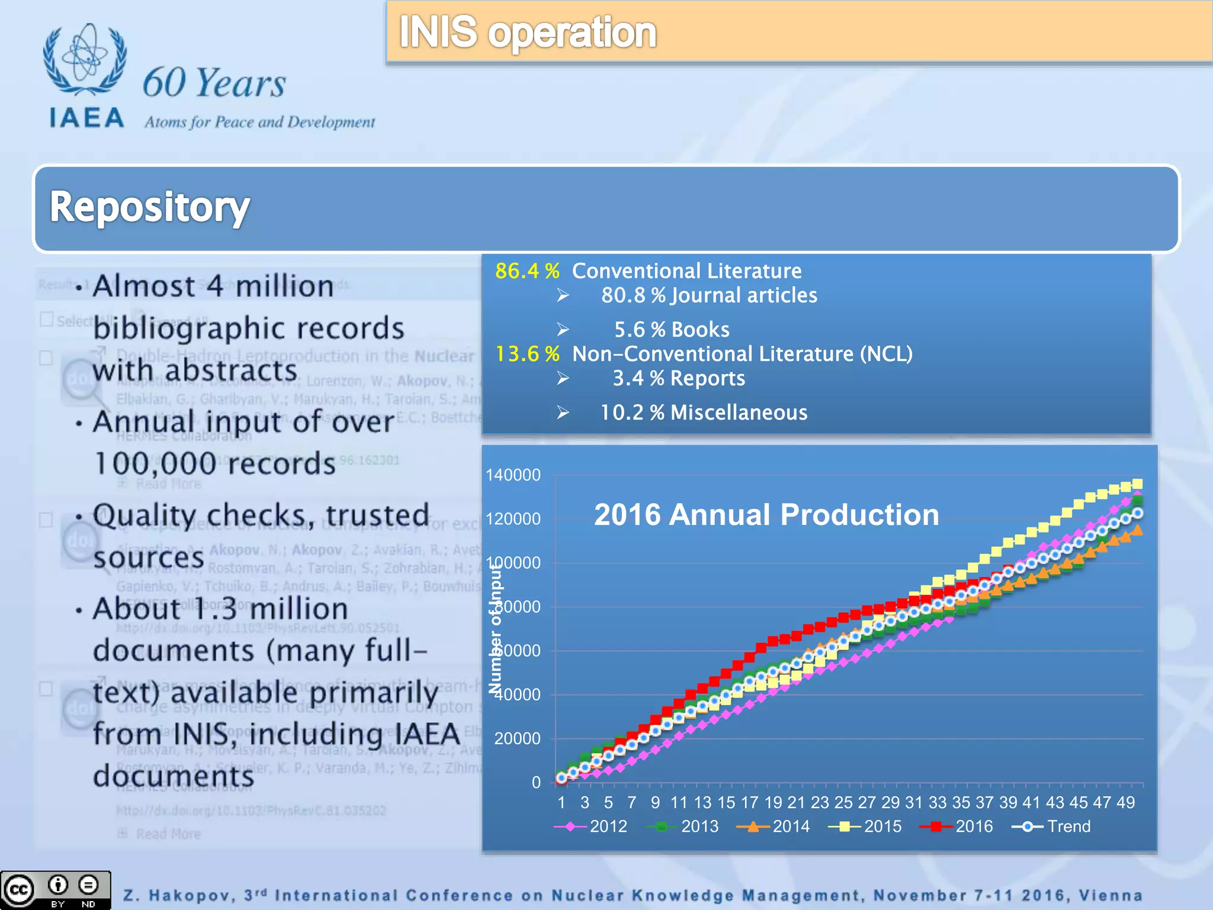1213x910 pixels.
Task: Expand the upper faded Read More link
Action: (x=168, y=483)
